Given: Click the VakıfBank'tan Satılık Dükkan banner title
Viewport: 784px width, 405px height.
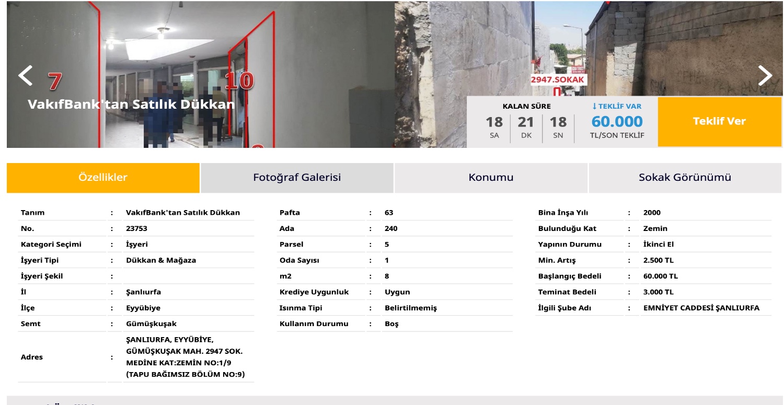Looking at the screenshot, I should click(x=131, y=105).
